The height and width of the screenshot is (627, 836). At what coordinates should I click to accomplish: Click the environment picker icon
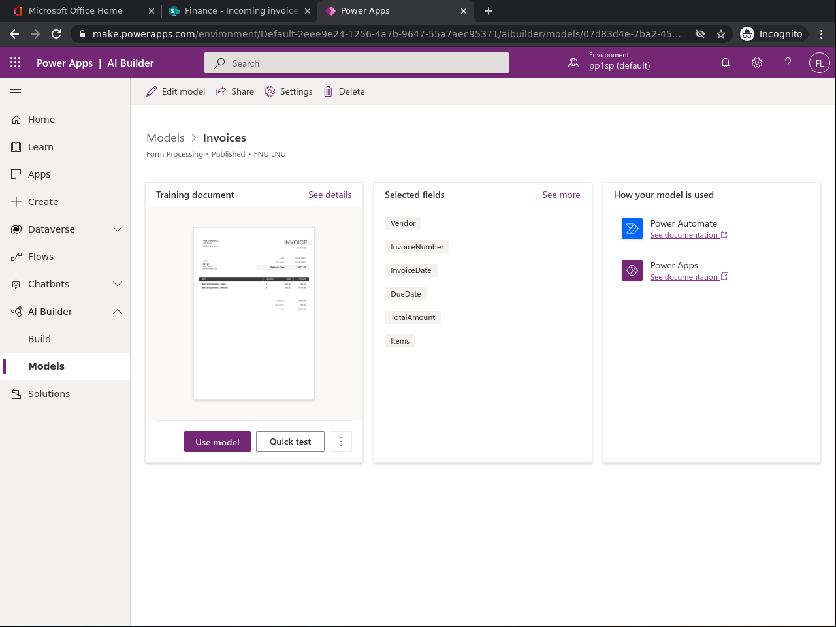coord(573,63)
